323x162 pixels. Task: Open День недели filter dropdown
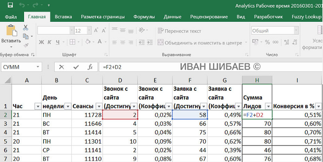[x=68, y=107]
